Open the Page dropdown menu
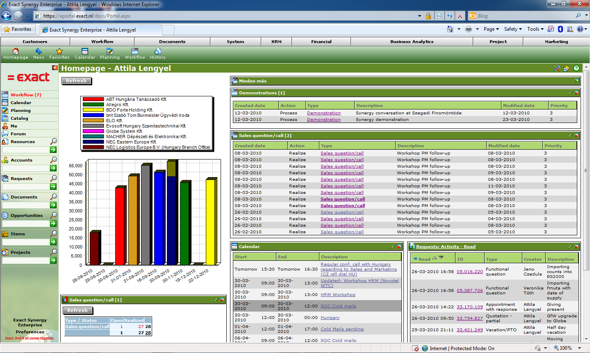The width and height of the screenshot is (590, 353). 491,29
